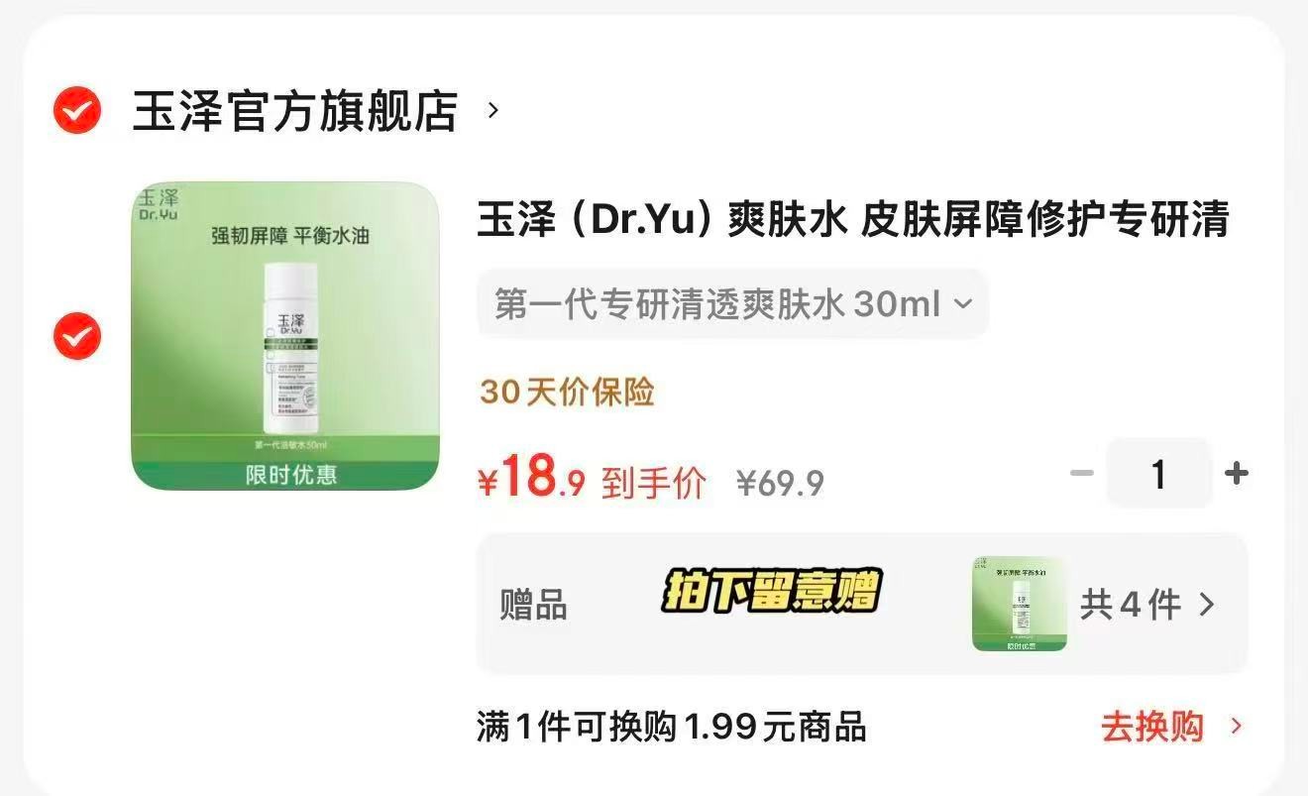Image resolution: width=1308 pixels, height=796 pixels.
Task: Toggle the product item selection checkbox
Action: click(77, 336)
